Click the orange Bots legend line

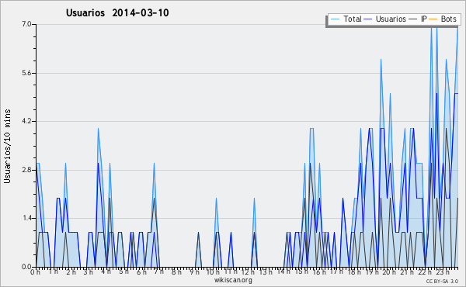pyautogui.click(x=433, y=19)
